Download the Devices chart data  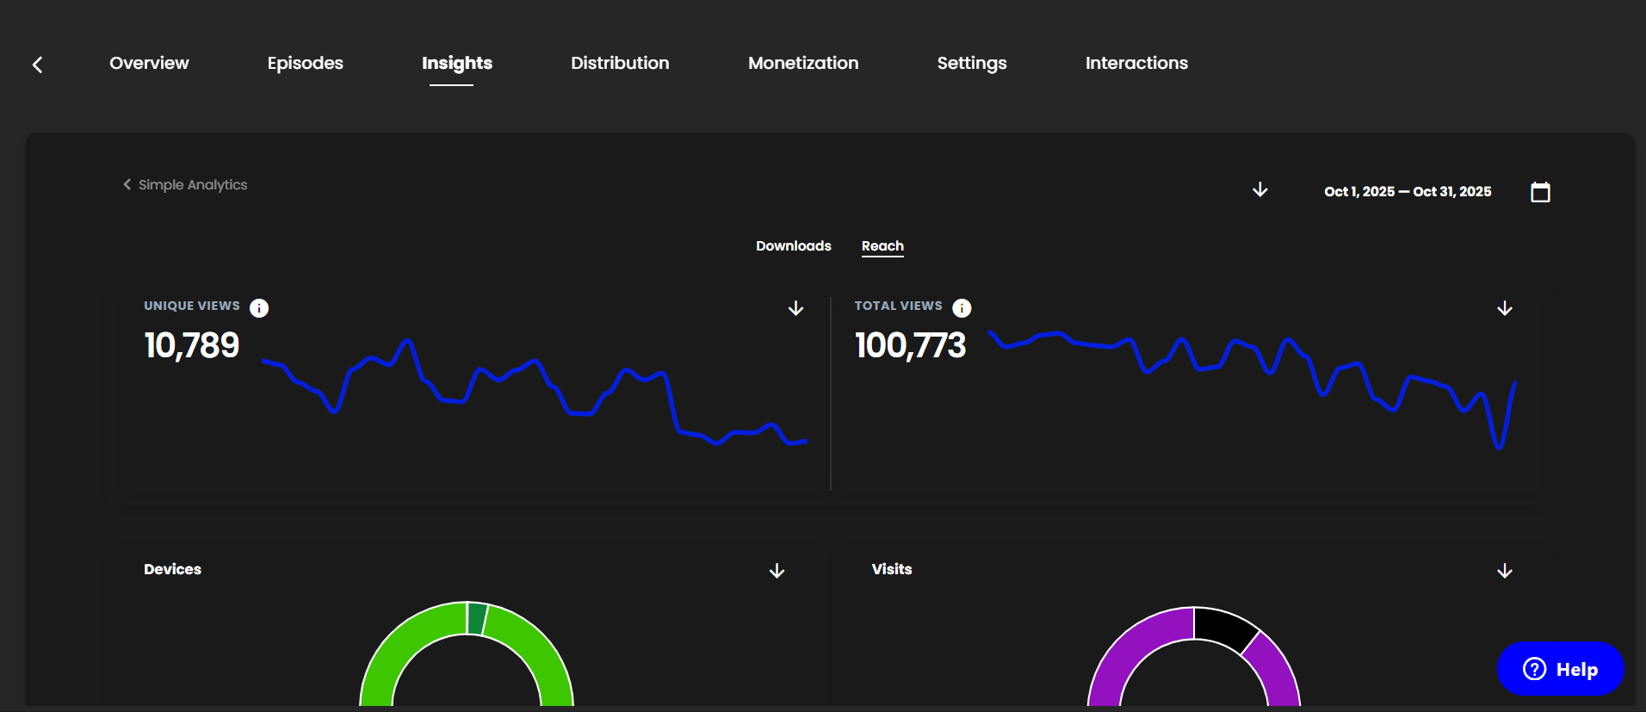tap(777, 571)
